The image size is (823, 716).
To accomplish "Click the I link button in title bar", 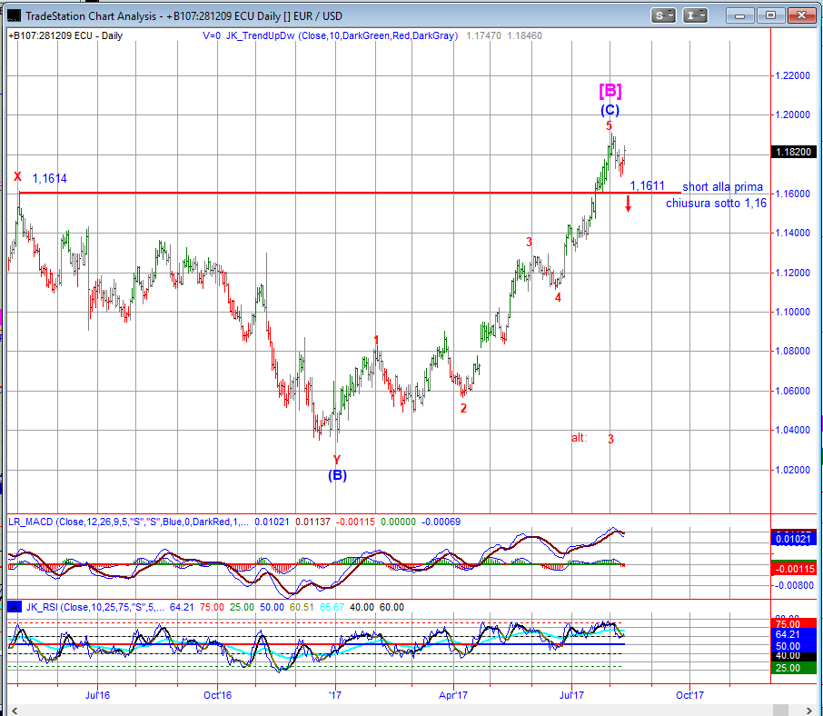I will 694,15.
